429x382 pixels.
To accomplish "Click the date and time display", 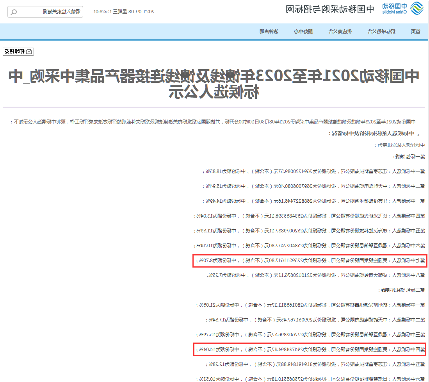I will click(x=124, y=12).
